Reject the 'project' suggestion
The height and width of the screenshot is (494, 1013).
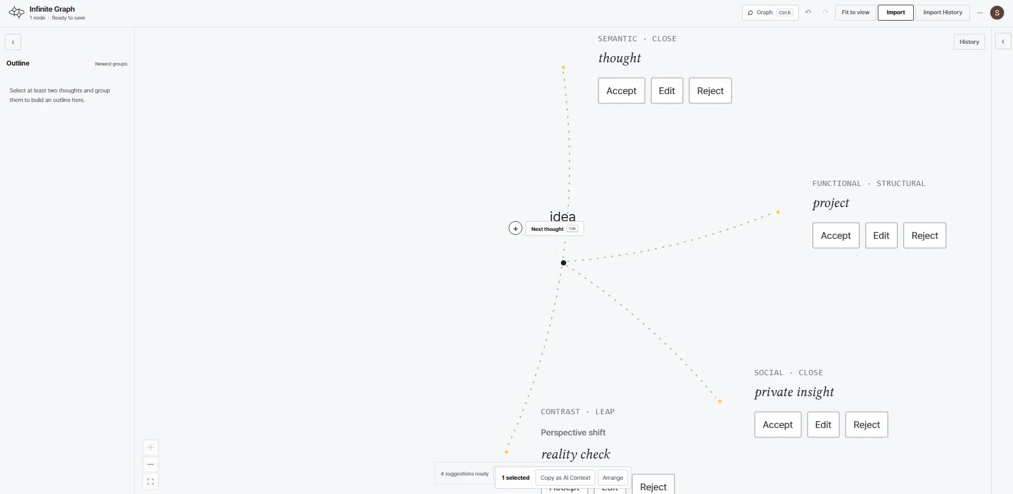925,236
